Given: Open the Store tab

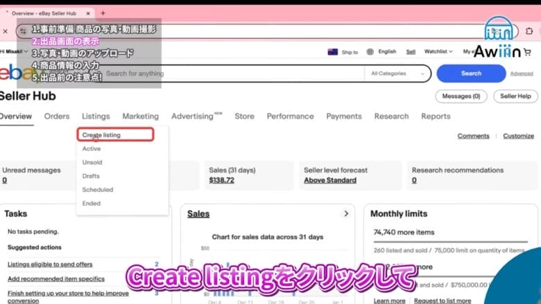Looking at the screenshot, I should 245,116.
